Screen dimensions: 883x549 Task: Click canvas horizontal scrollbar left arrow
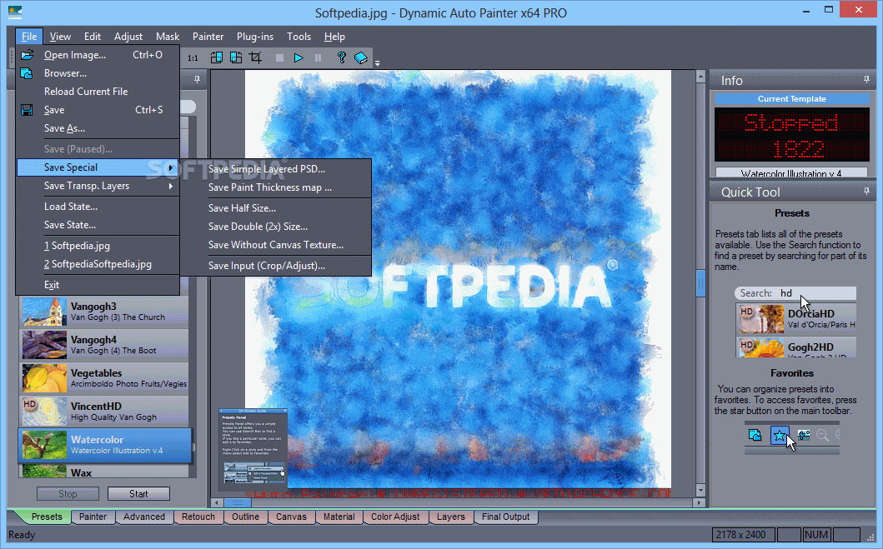(218, 502)
